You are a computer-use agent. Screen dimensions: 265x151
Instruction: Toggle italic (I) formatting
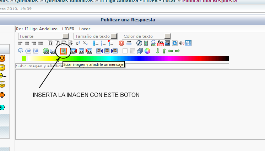[57, 43]
